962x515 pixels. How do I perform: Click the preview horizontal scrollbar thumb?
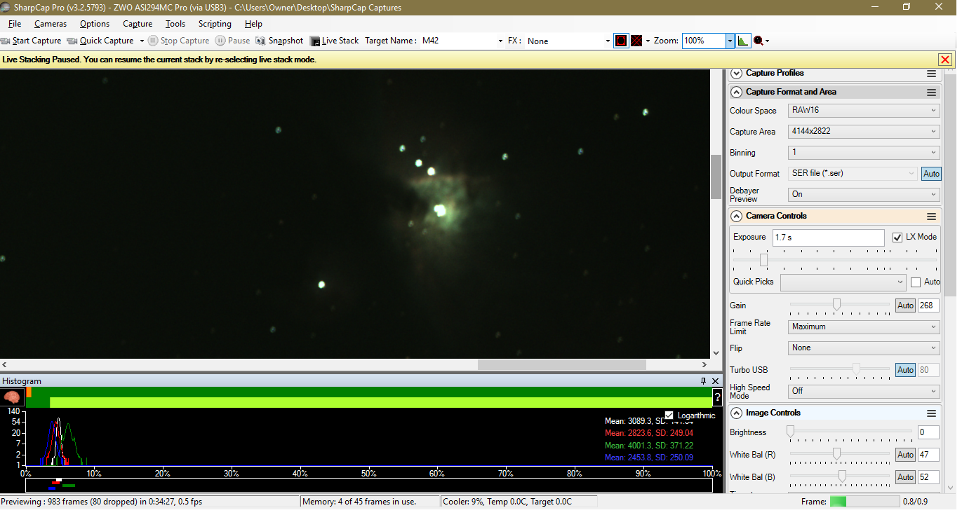[561, 364]
